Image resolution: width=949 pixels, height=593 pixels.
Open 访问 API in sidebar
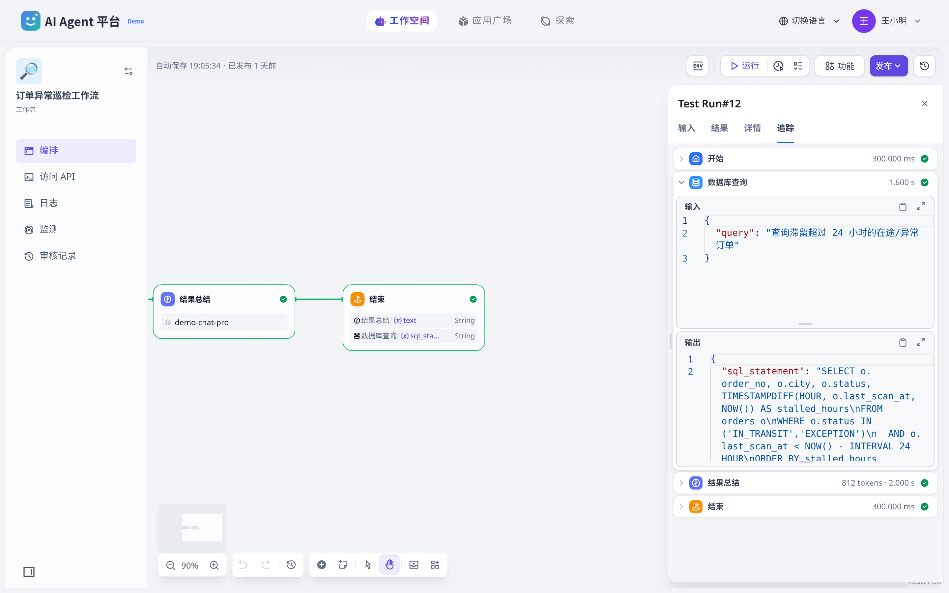(x=76, y=177)
